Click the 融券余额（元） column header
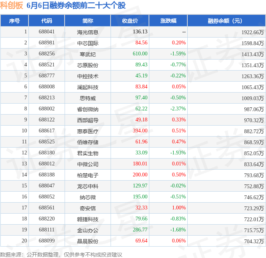 pyautogui.click(x=226, y=20)
